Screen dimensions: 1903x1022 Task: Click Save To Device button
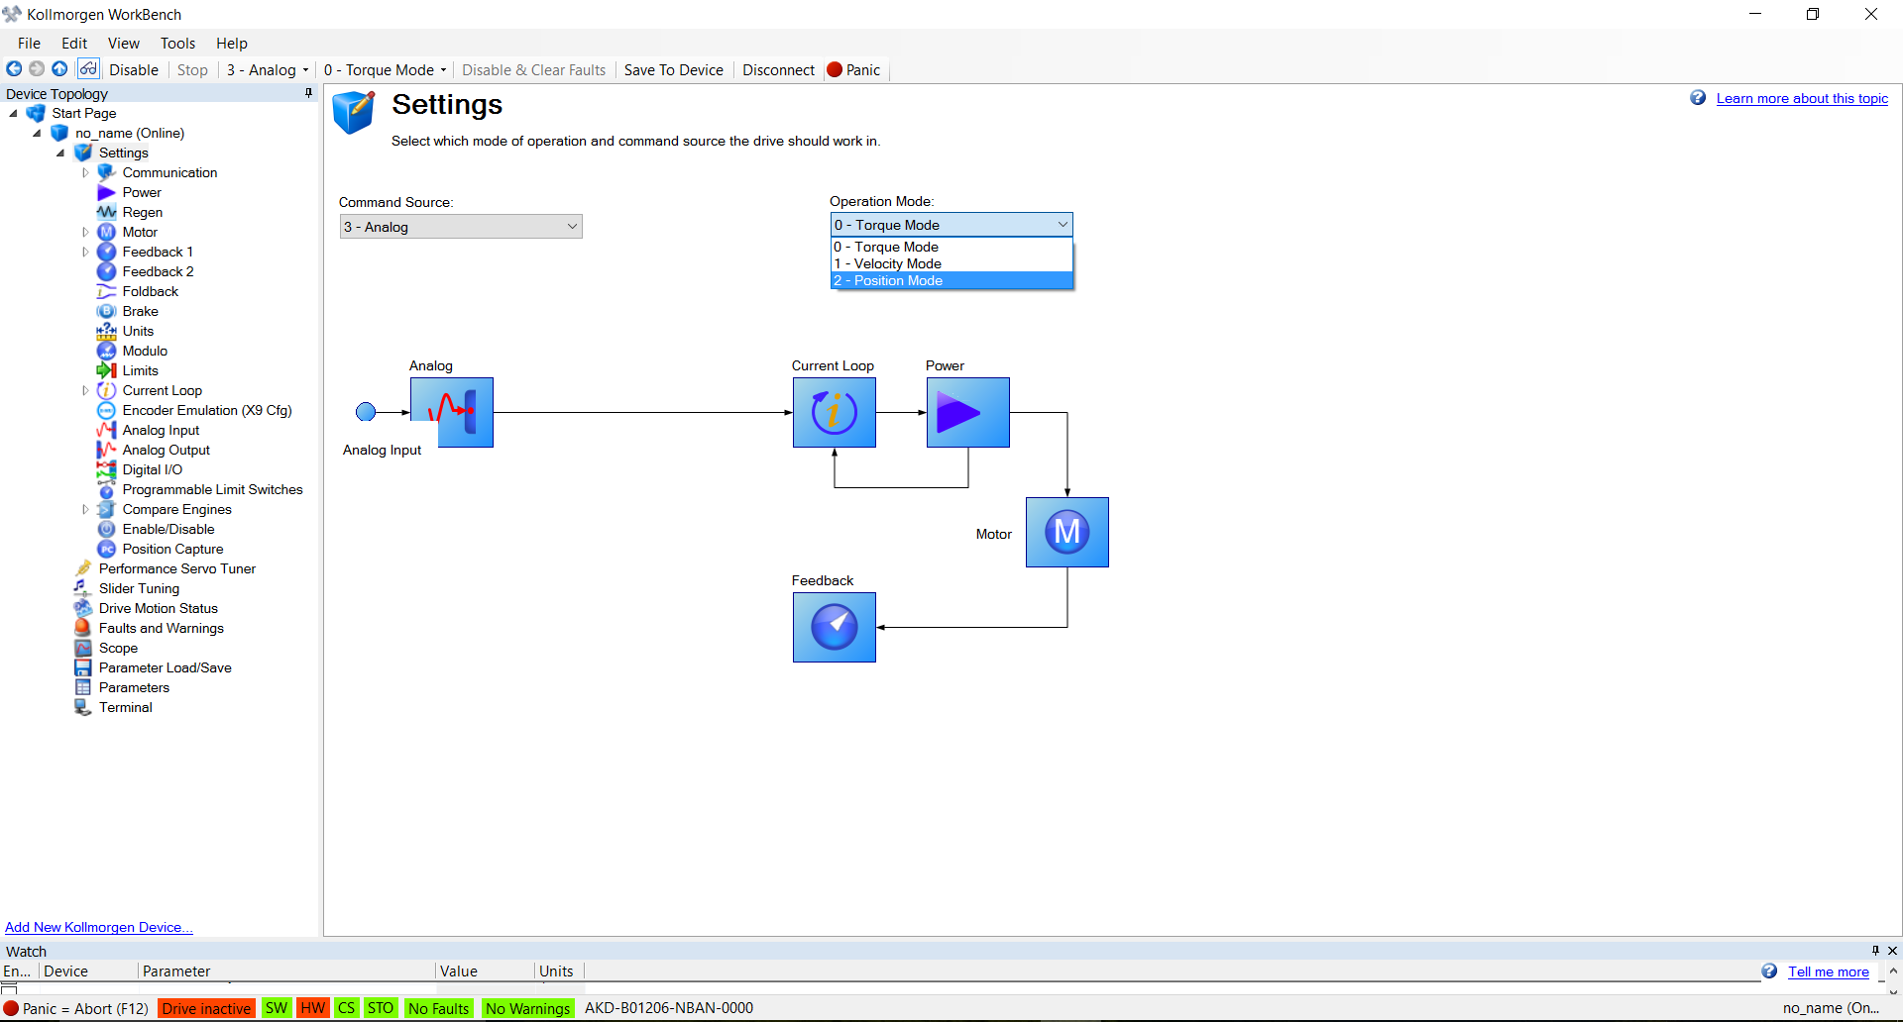pos(674,70)
